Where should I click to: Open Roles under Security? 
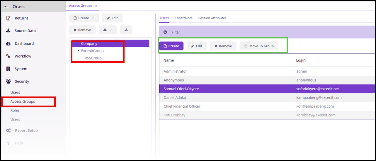15,111
